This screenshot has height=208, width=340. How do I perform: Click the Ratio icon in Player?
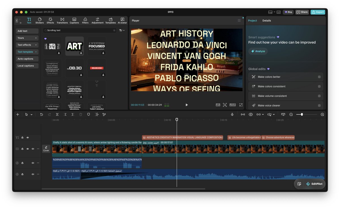(x=233, y=105)
